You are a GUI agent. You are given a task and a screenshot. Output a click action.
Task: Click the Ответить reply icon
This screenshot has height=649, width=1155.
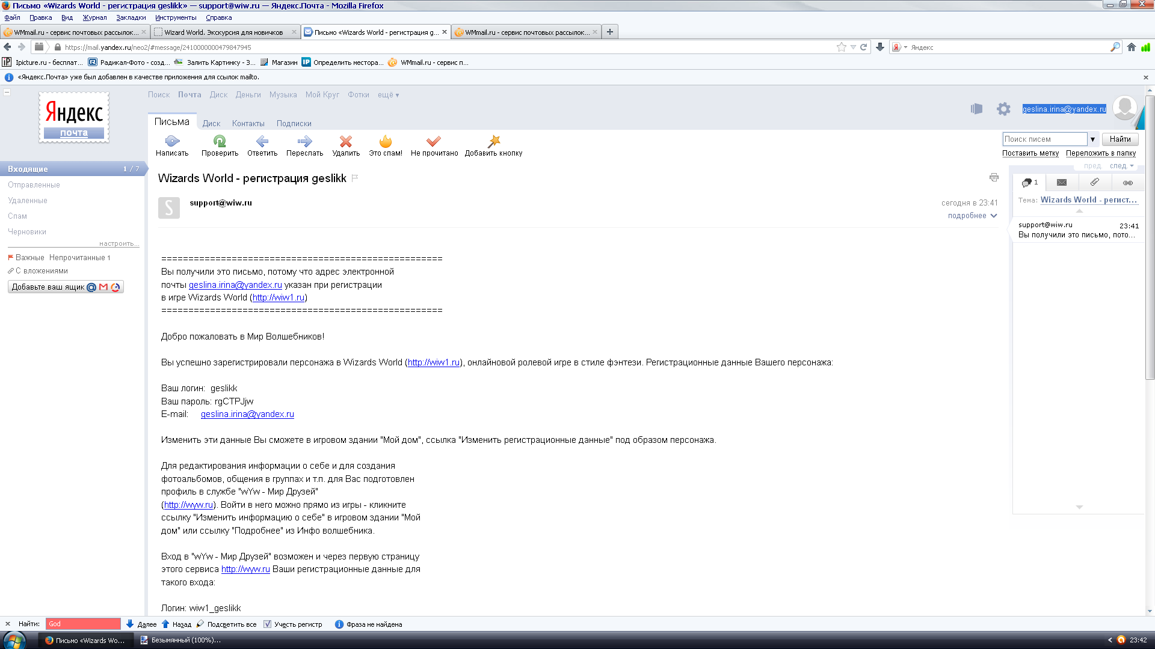[x=262, y=141]
